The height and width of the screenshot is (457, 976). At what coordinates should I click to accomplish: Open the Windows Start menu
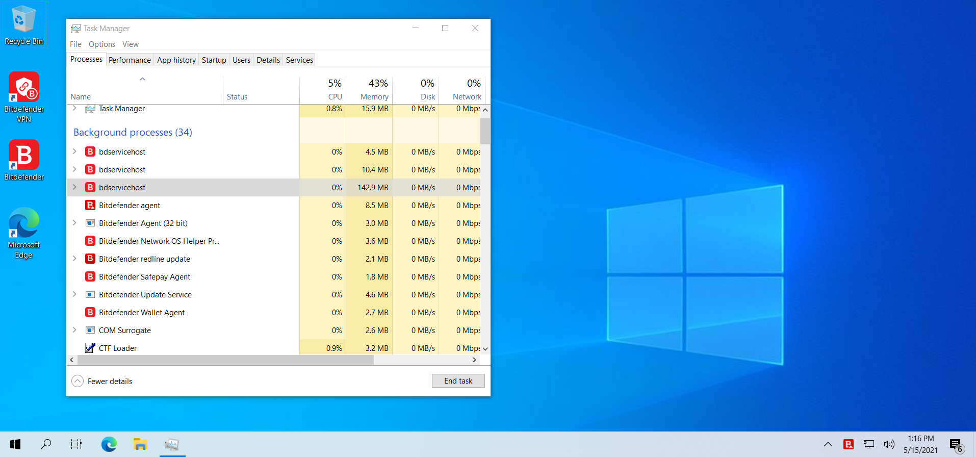pos(15,444)
